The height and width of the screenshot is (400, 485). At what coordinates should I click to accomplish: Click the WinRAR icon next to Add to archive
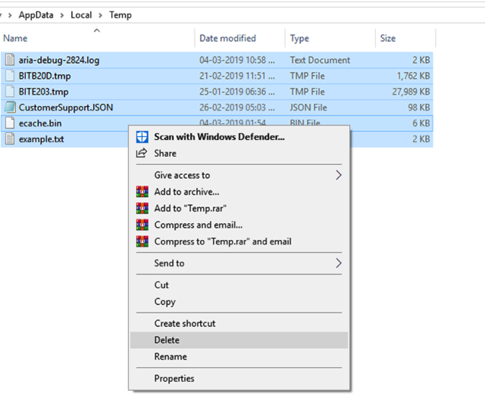pos(142,192)
